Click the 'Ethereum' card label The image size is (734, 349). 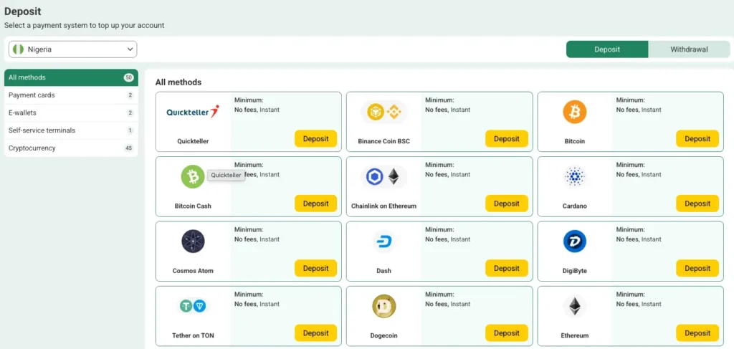(x=574, y=335)
